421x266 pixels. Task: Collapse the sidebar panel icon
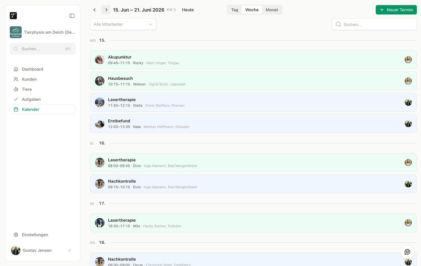(72, 16)
